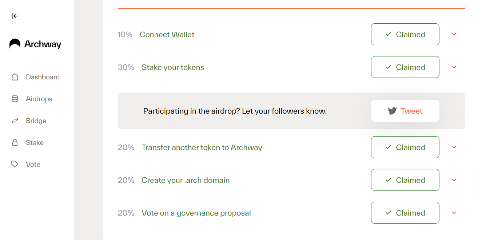Expand the Vote on governance proposal chevron
This screenshot has height=240, width=478.
(454, 213)
